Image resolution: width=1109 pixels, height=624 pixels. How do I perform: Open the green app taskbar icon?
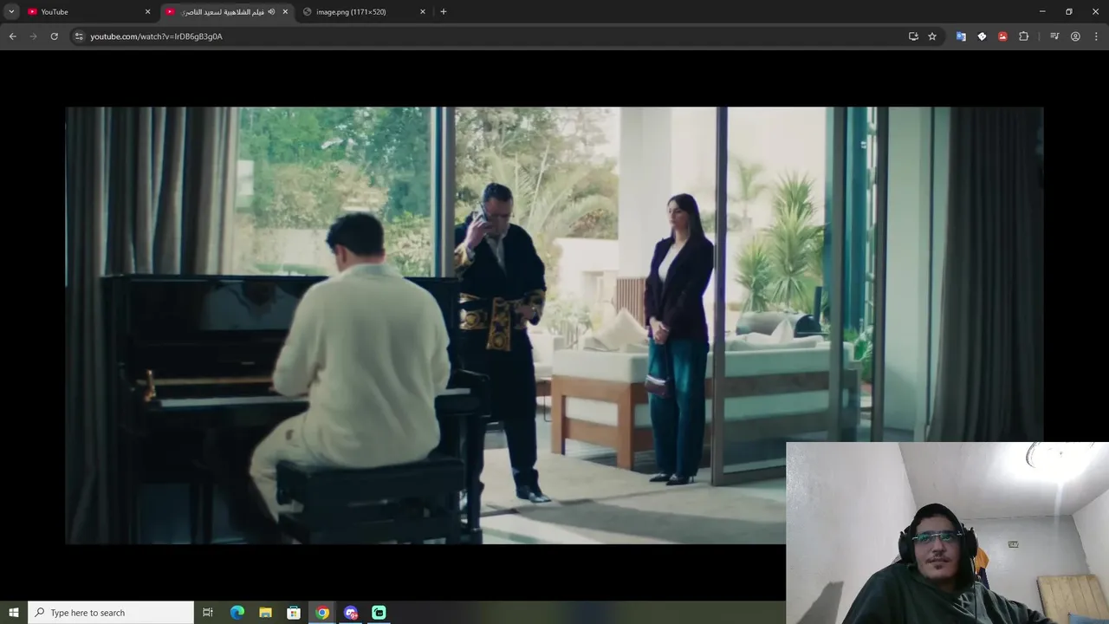pyautogui.click(x=379, y=613)
